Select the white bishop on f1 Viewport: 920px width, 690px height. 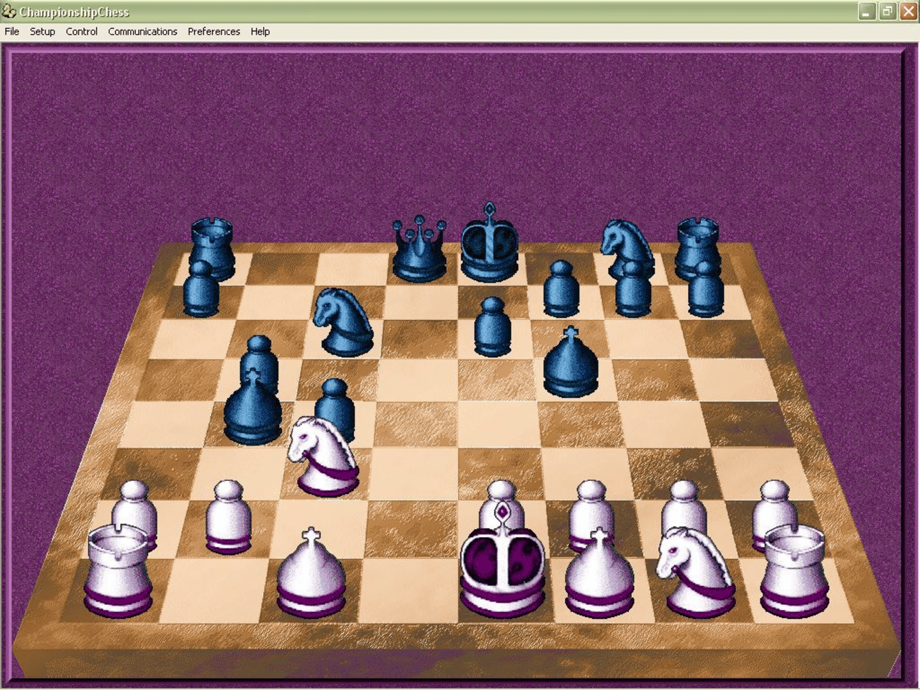click(x=599, y=573)
